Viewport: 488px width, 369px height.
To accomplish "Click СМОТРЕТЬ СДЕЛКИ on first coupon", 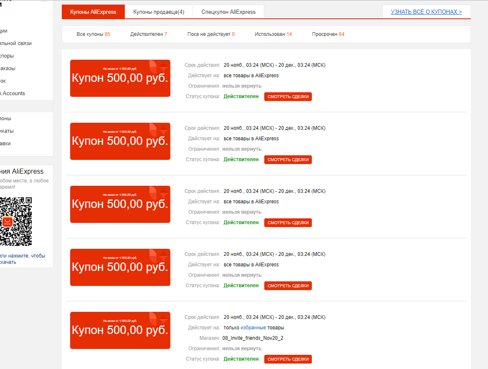I will point(288,96).
